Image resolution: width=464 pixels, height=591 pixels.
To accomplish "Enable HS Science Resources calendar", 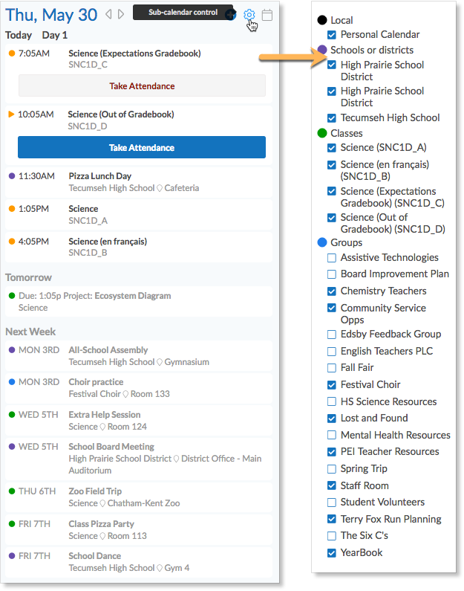I will [x=332, y=401].
